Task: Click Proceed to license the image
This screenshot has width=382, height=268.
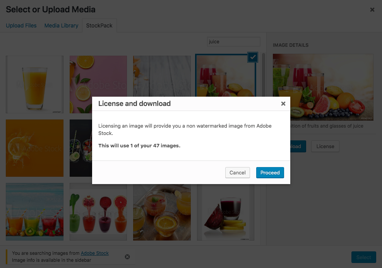Action: click(270, 172)
